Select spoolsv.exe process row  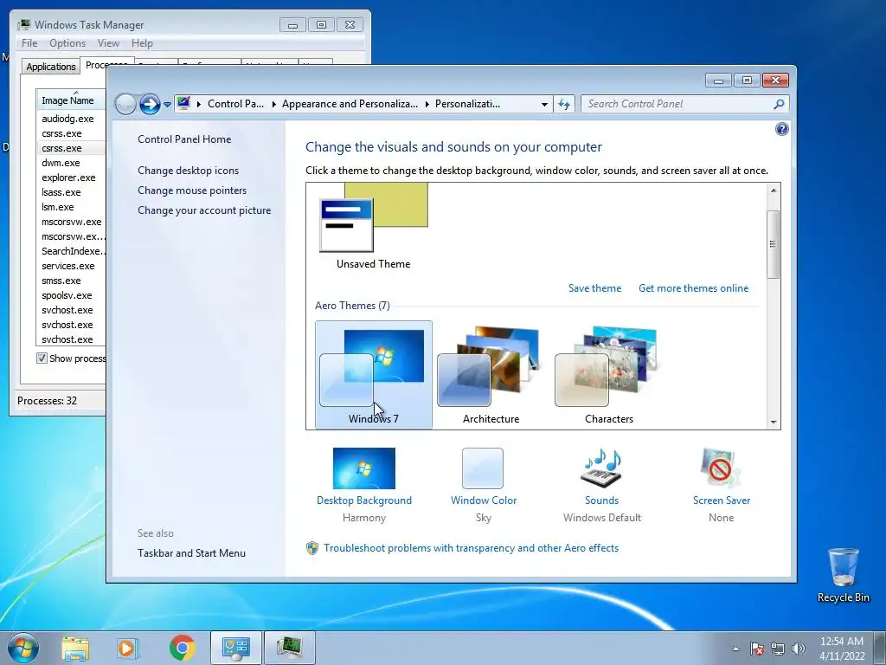pos(71,295)
